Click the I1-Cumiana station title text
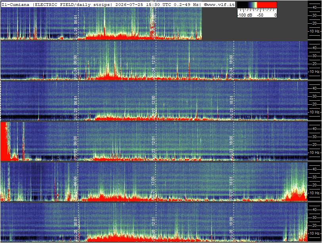 click(15, 4)
